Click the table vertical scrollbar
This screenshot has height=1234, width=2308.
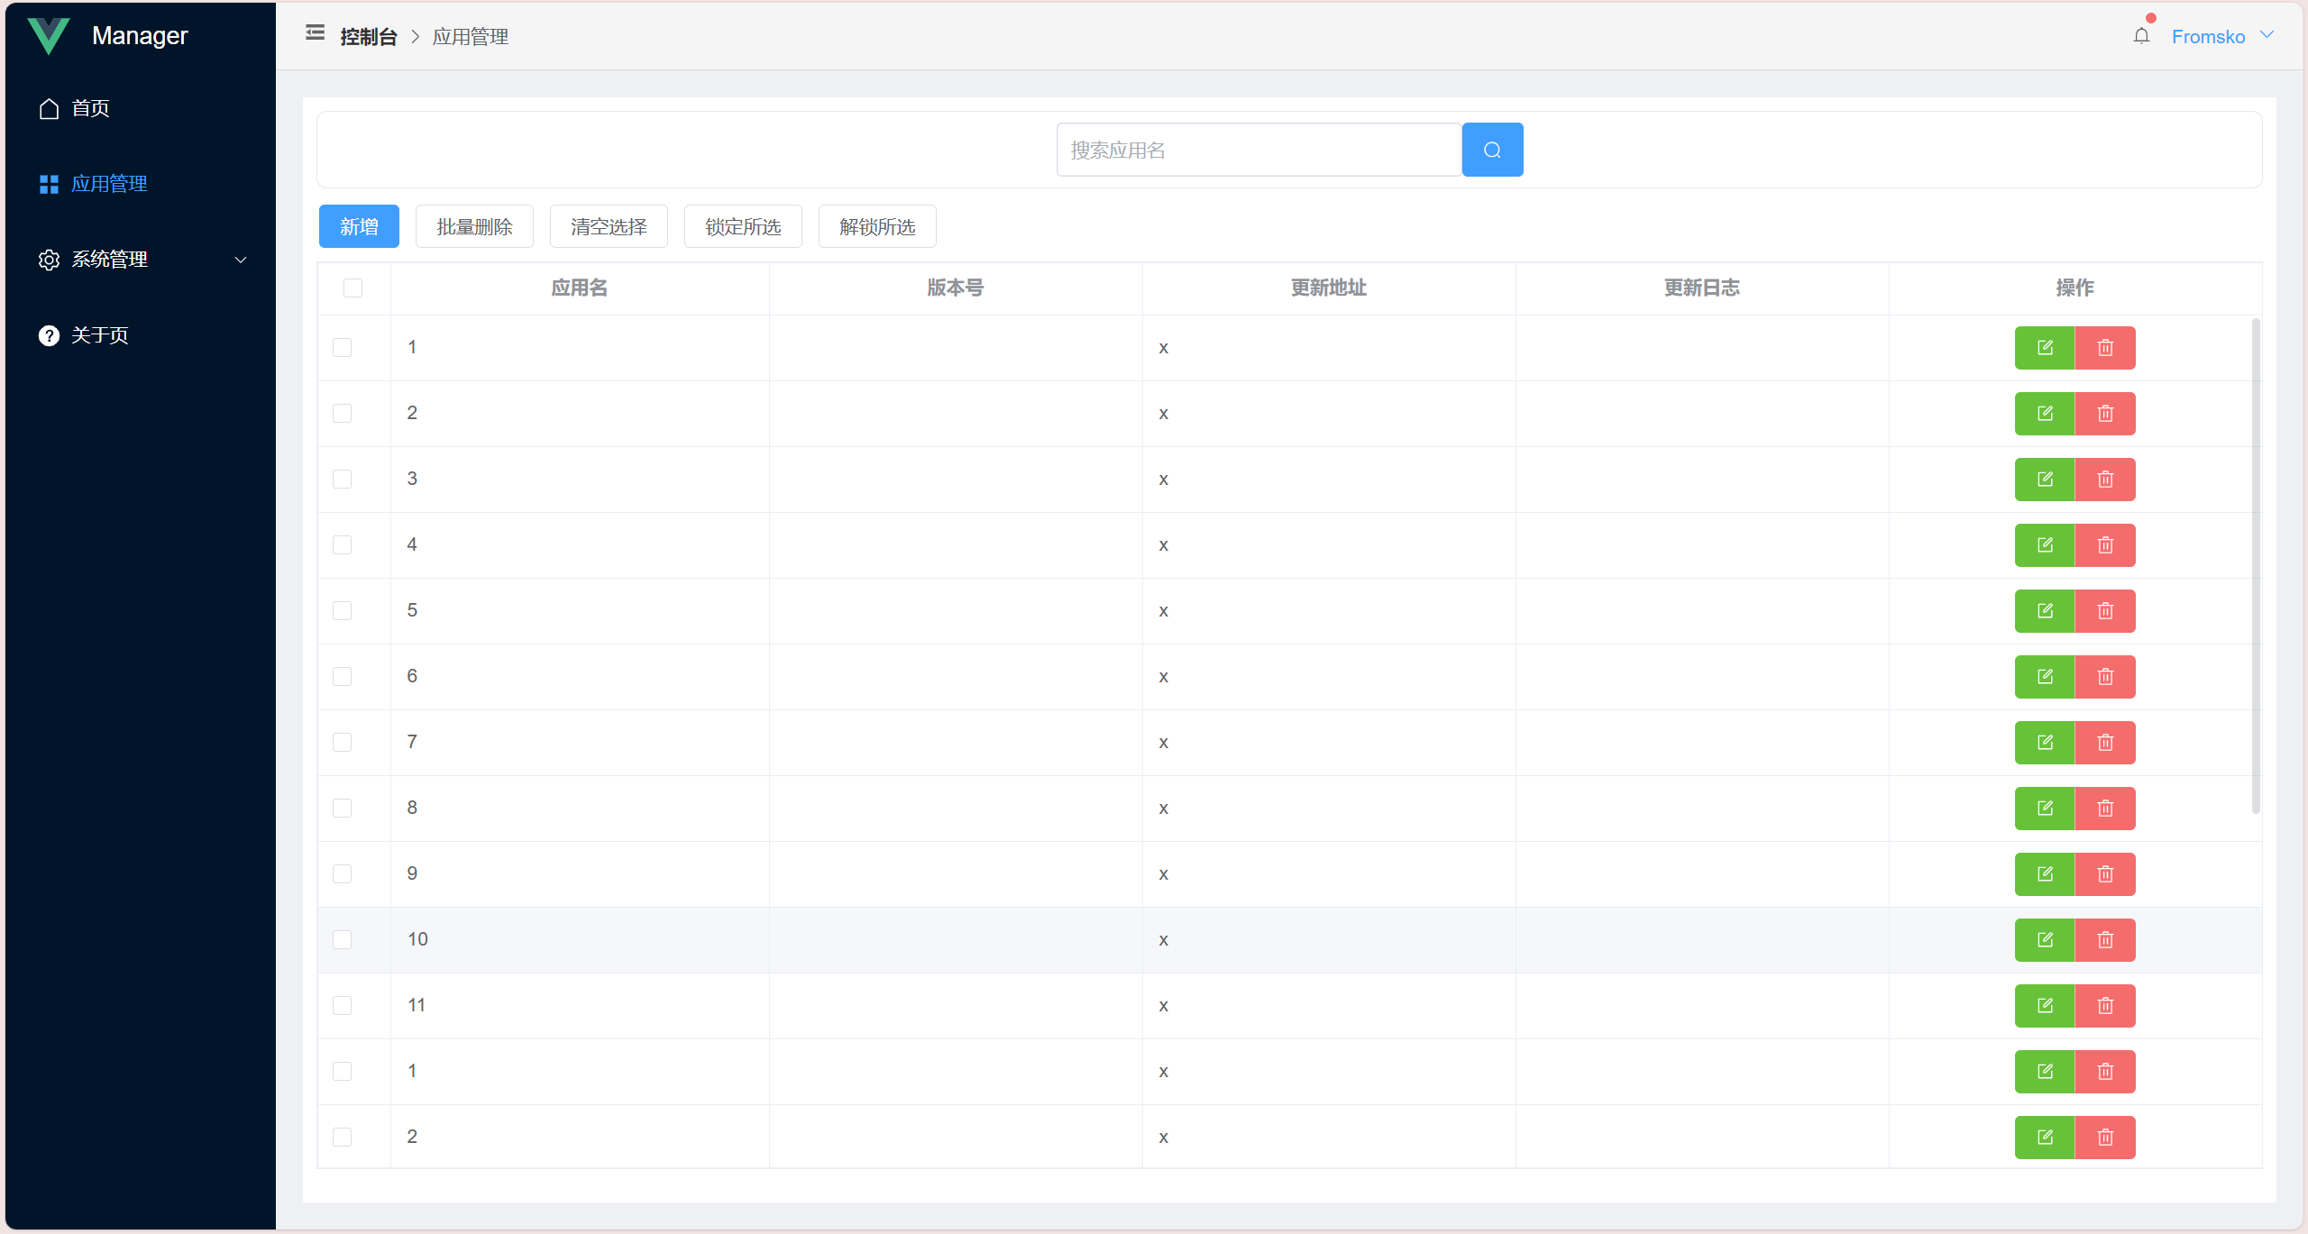(2256, 565)
